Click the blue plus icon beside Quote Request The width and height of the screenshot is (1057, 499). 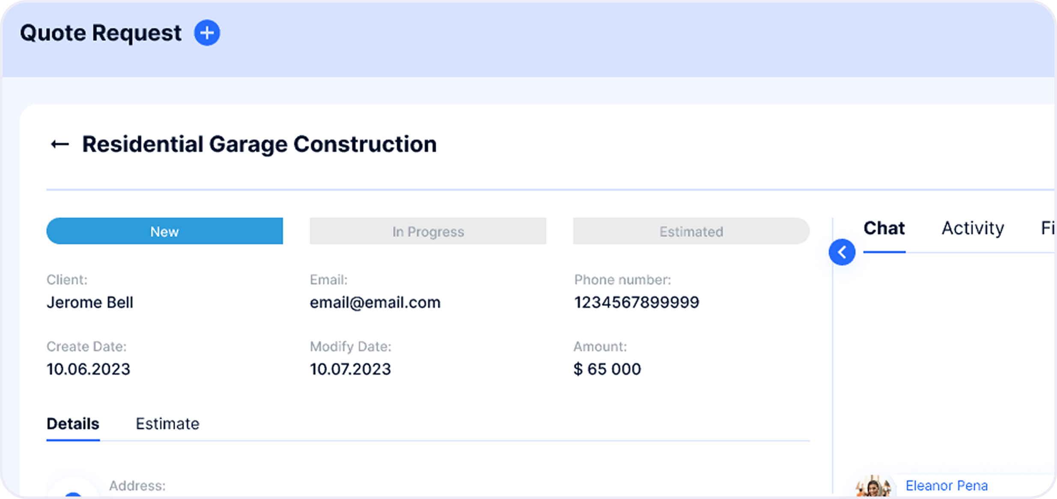click(207, 32)
